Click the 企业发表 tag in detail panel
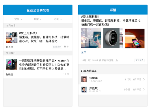The image size is (151, 110). [x=139, y=60]
